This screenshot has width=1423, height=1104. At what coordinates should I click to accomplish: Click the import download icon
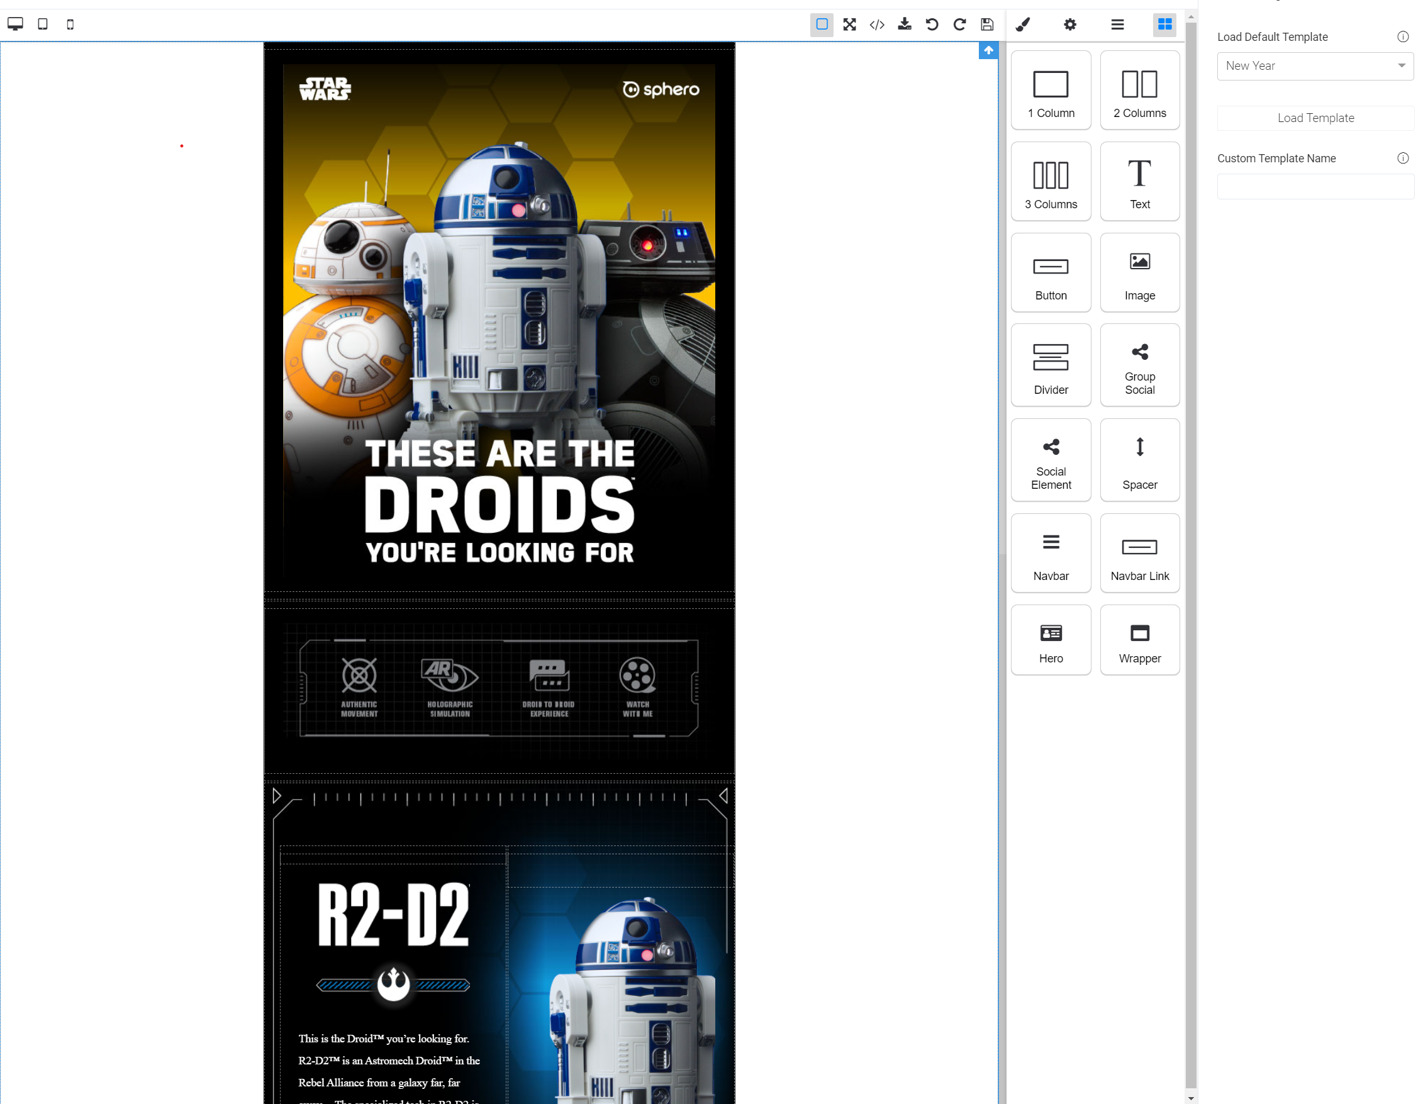coord(905,24)
